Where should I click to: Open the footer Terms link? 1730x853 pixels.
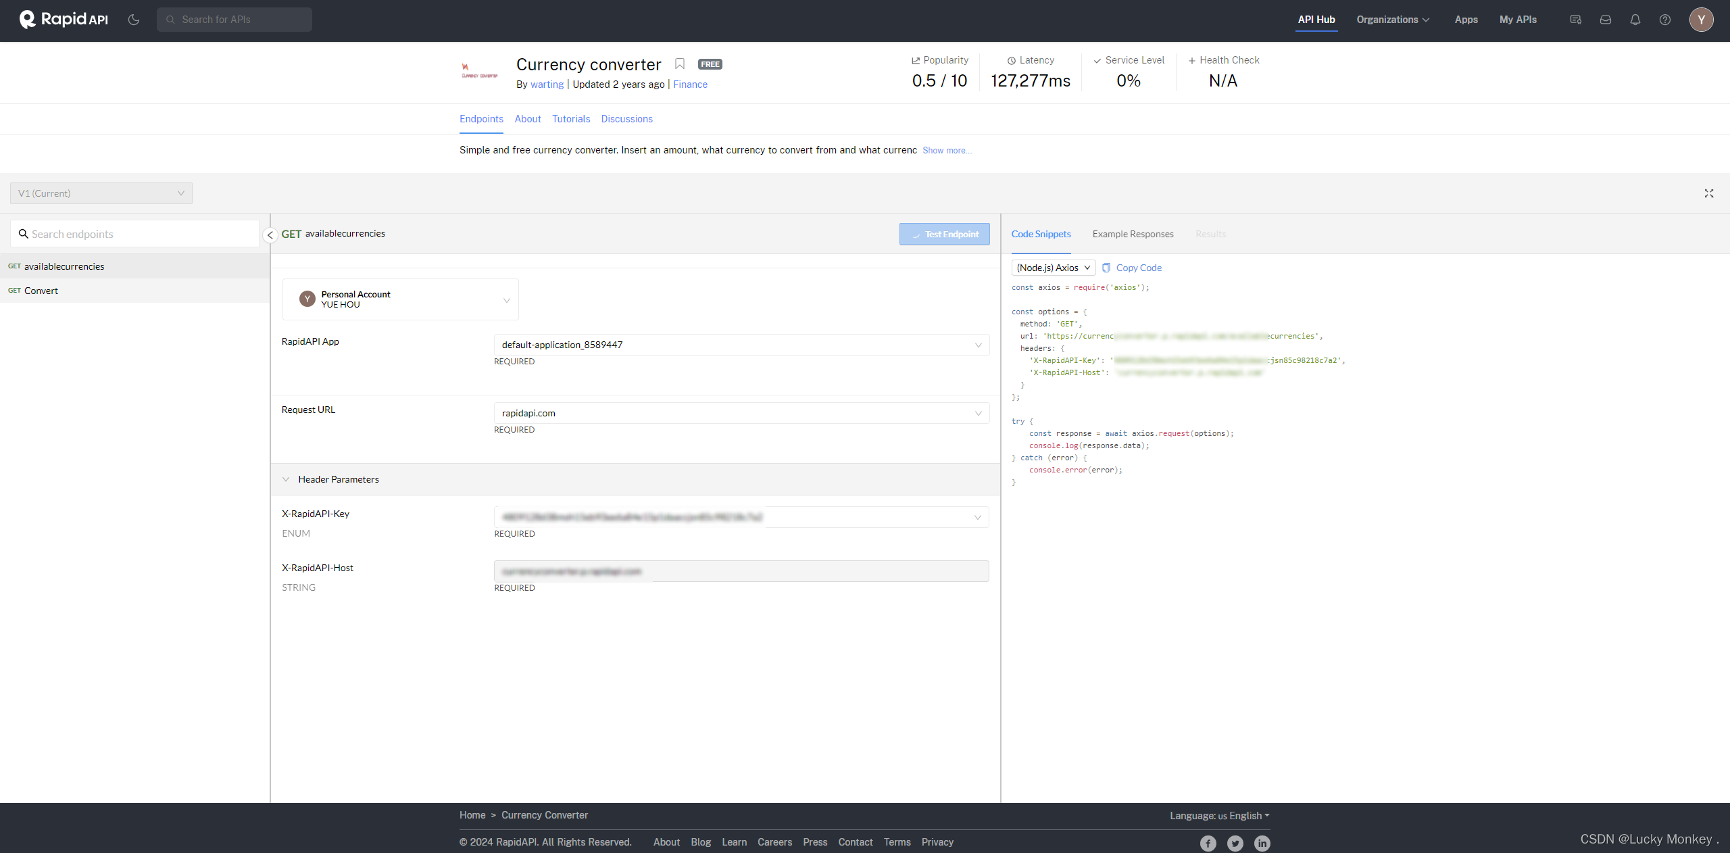click(897, 842)
